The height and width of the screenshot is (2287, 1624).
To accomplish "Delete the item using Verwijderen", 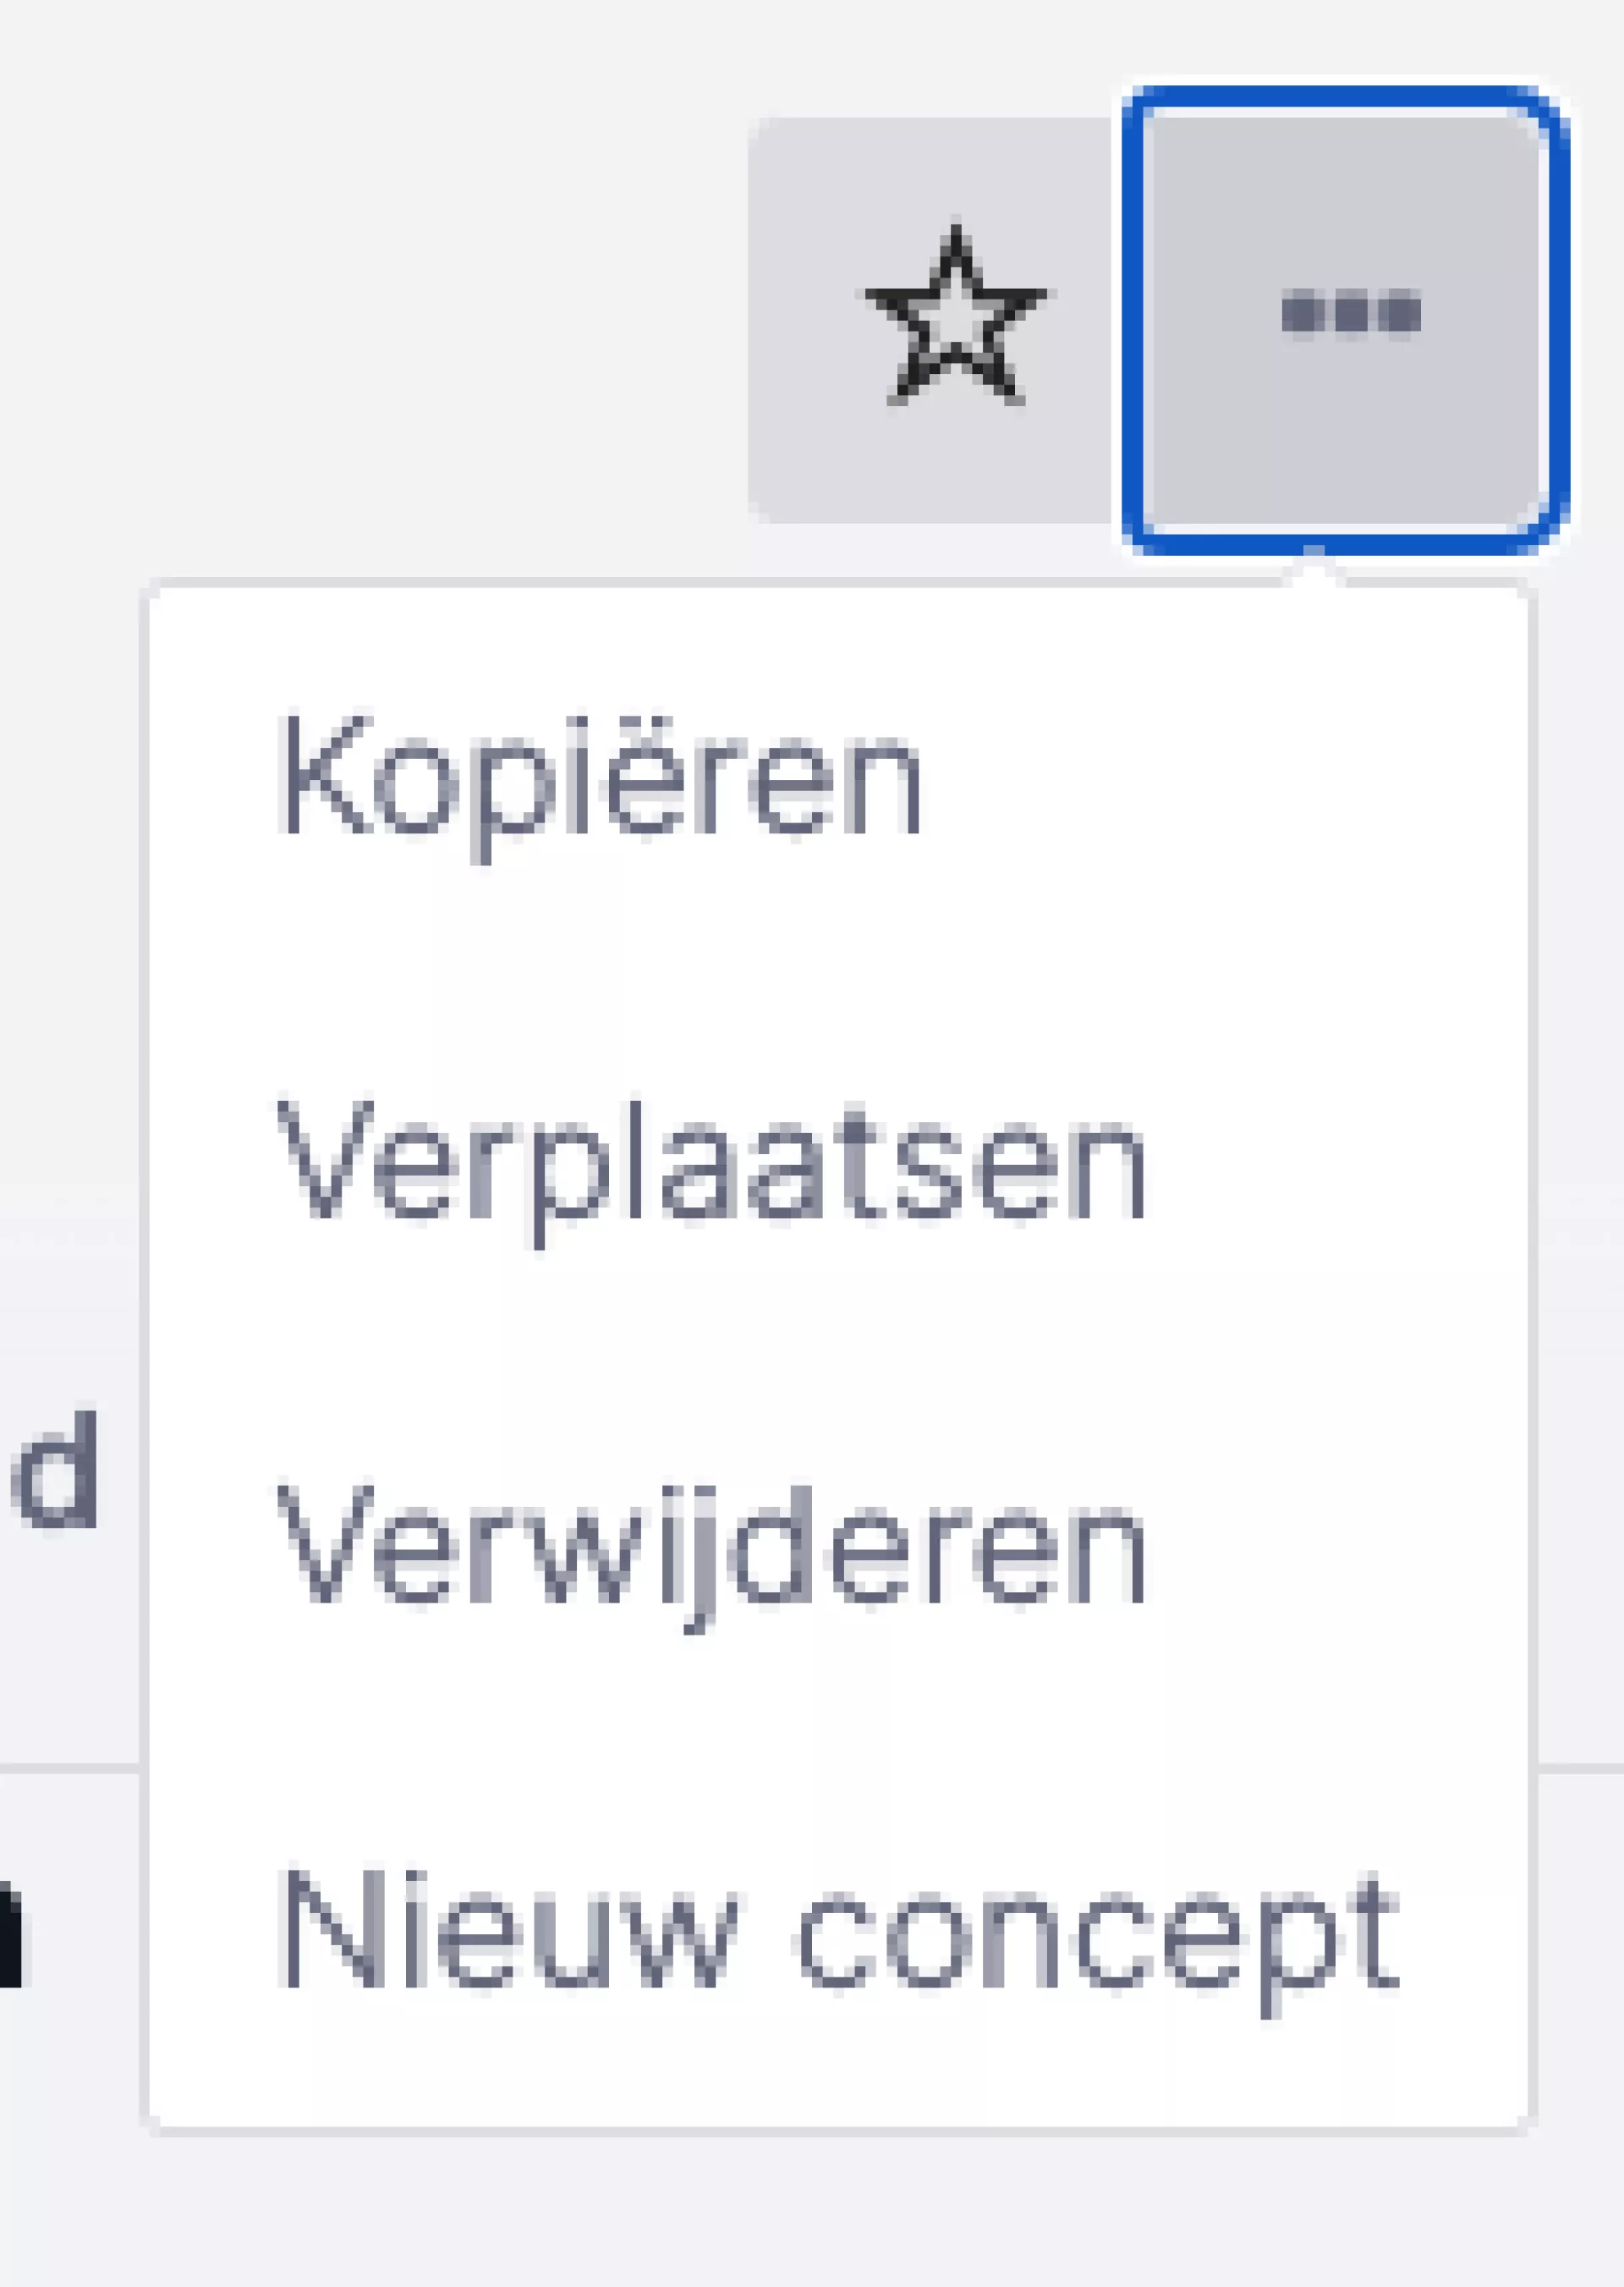I will click(712, 1548).
